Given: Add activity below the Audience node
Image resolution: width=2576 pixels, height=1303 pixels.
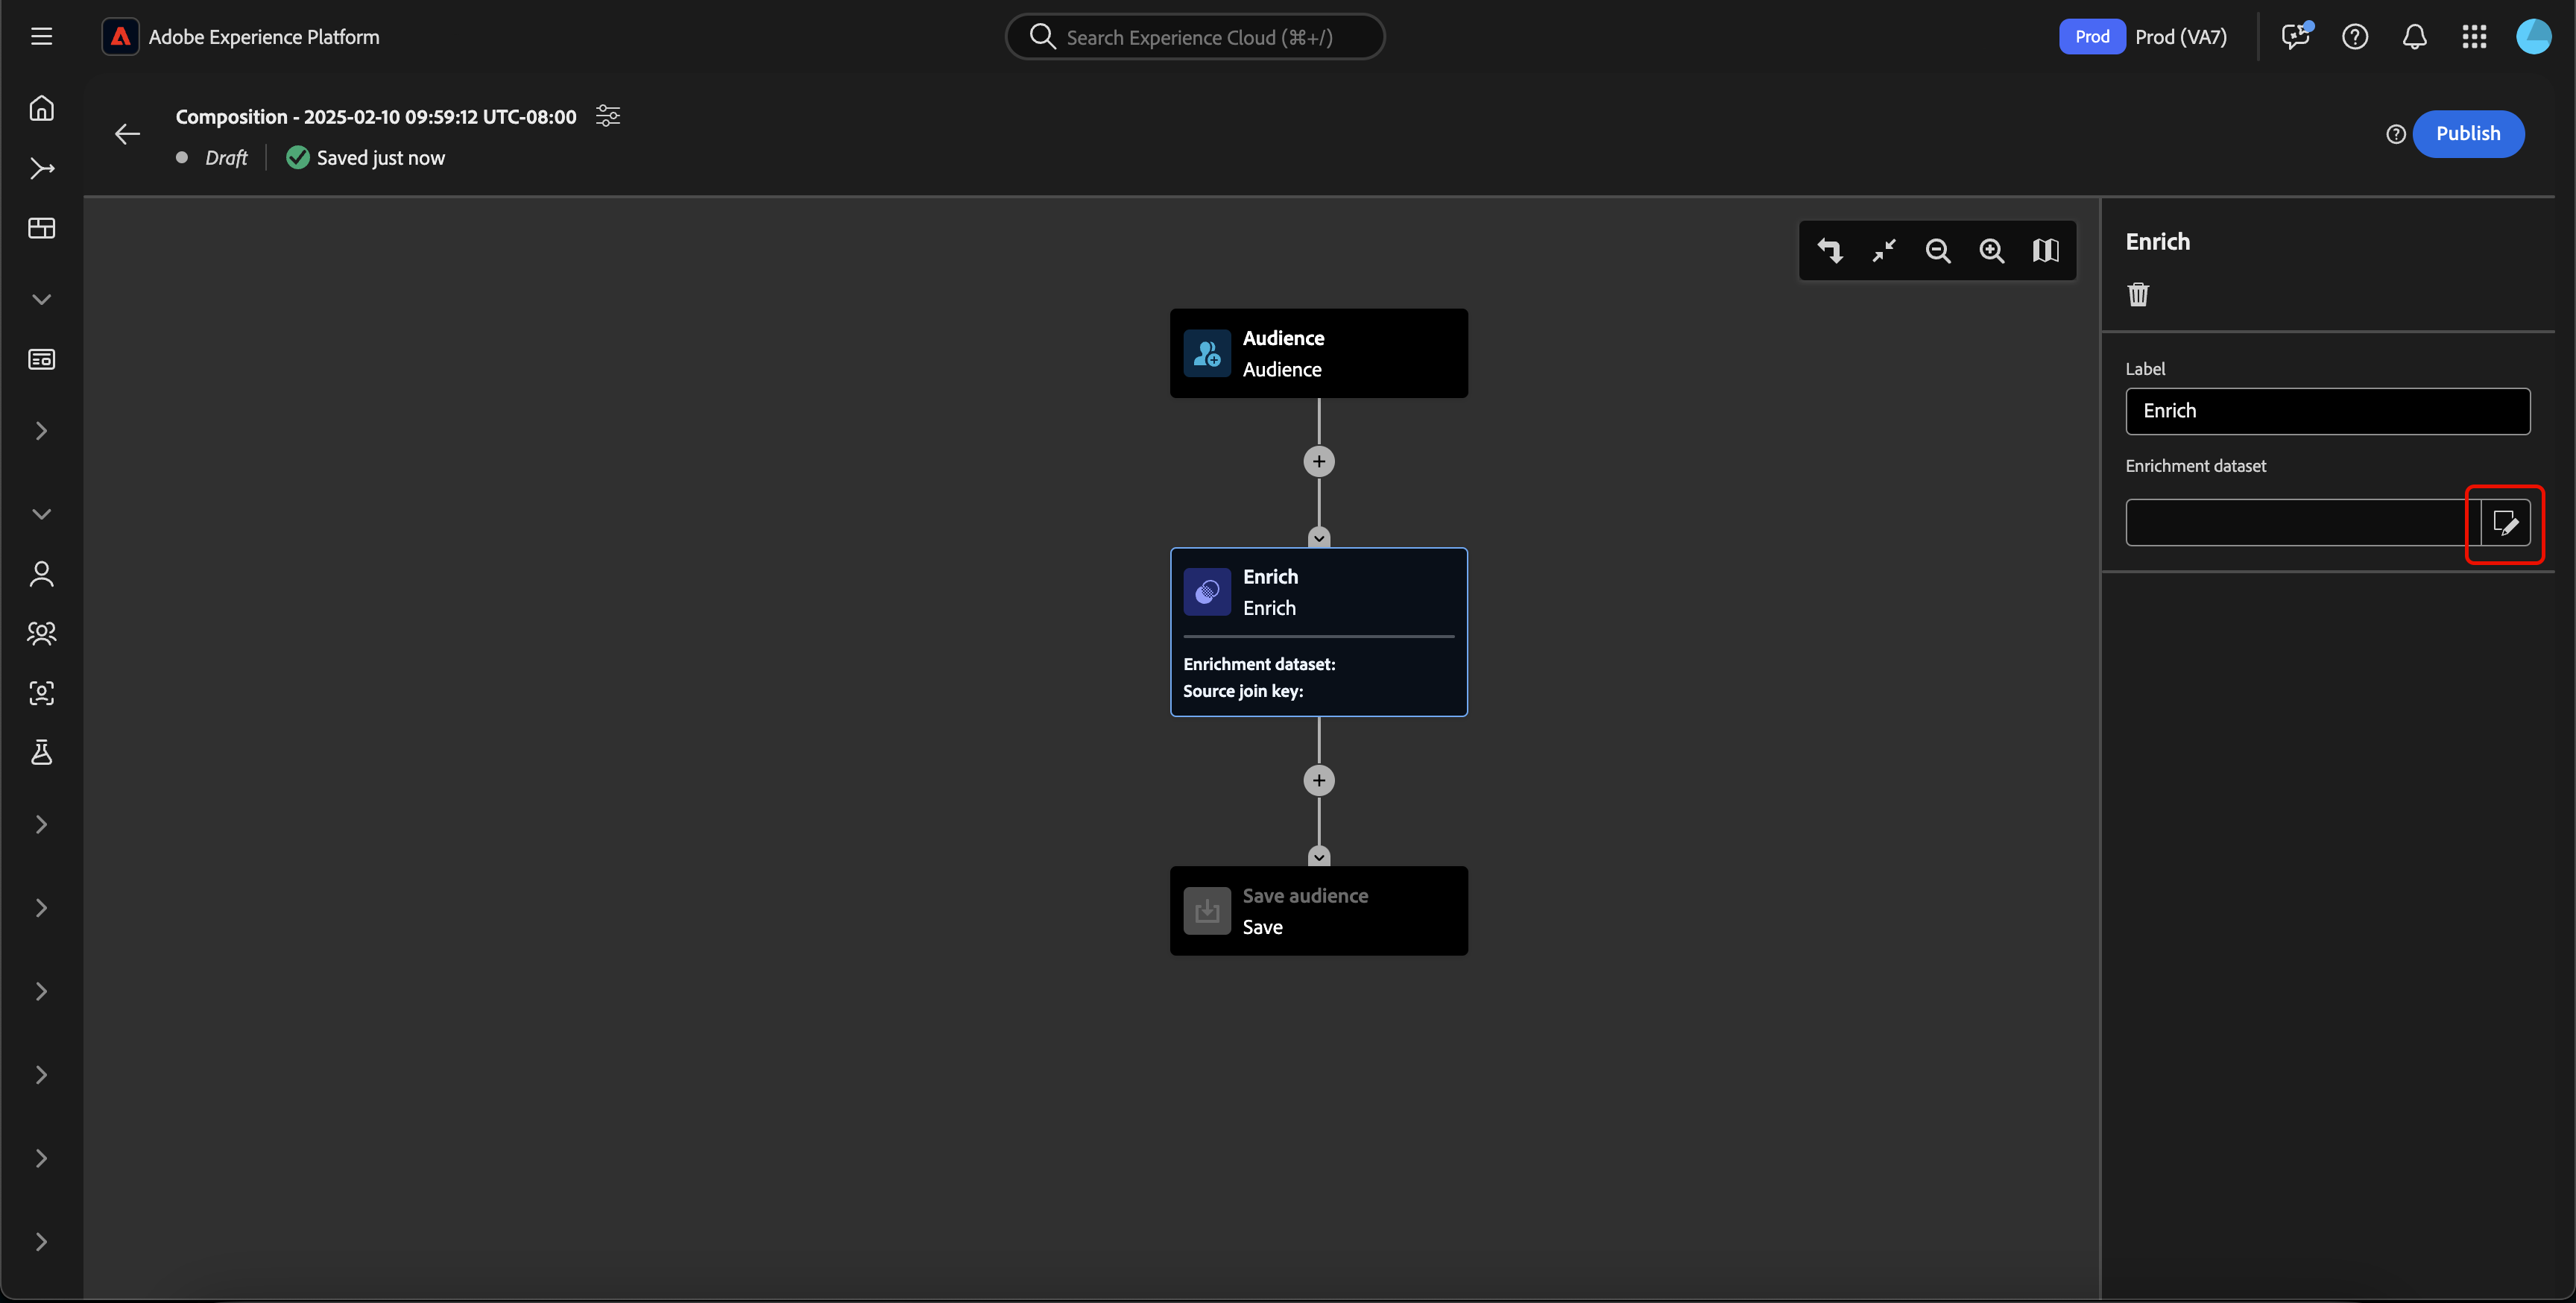Looking at the screenshot, I should pos(1318,461).
